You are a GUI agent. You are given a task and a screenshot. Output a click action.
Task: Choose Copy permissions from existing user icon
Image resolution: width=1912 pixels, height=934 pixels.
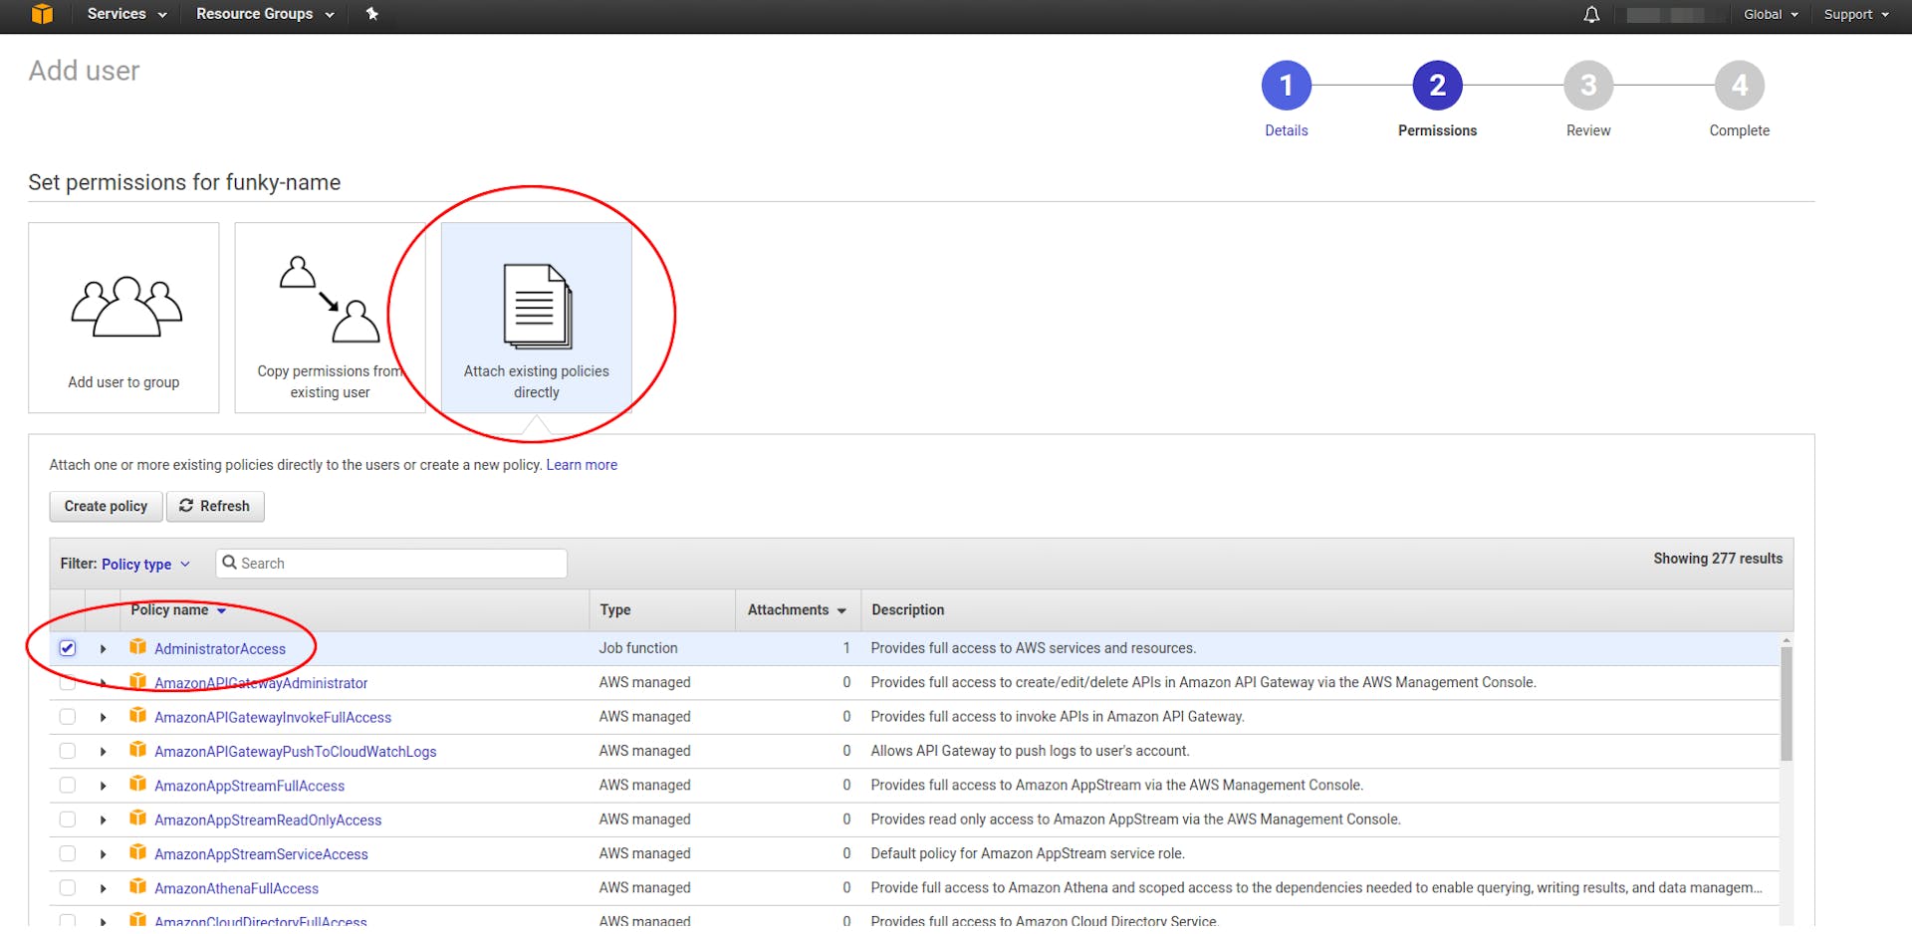(x=330, y=300)
